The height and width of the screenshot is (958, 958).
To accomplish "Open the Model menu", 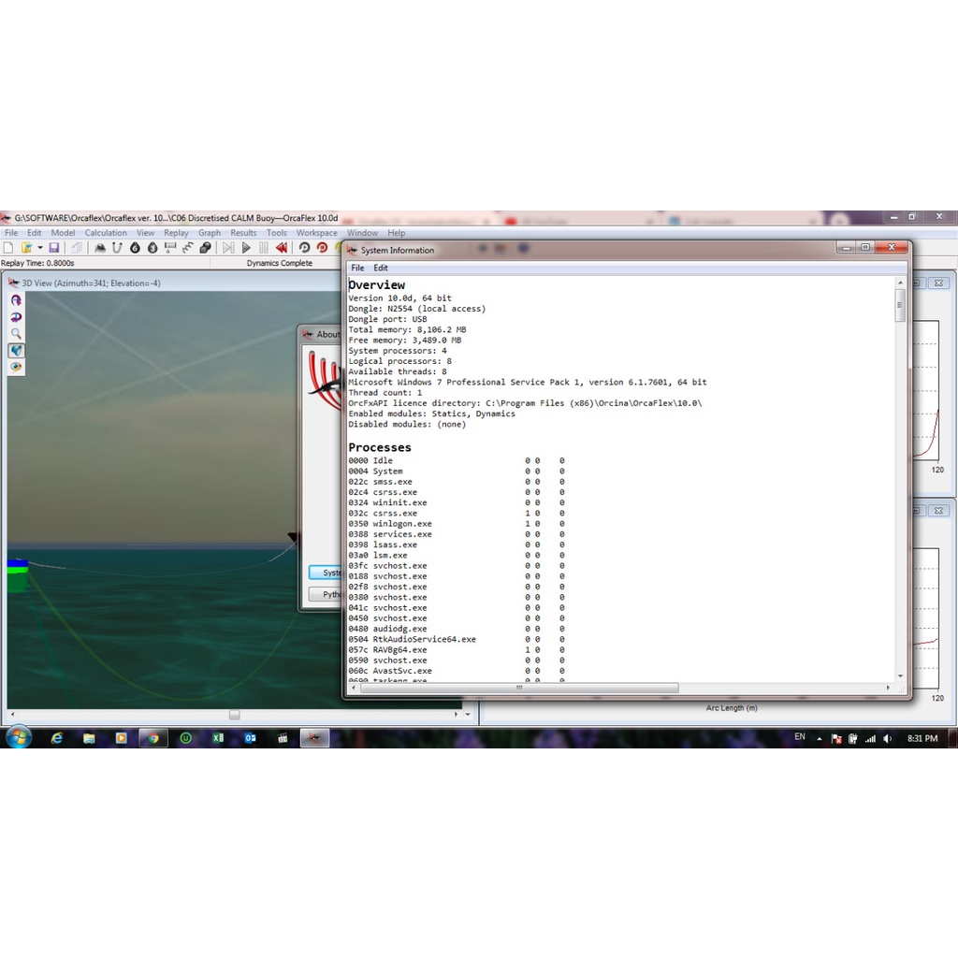I will pyautogui.click(x=63, y=233).
